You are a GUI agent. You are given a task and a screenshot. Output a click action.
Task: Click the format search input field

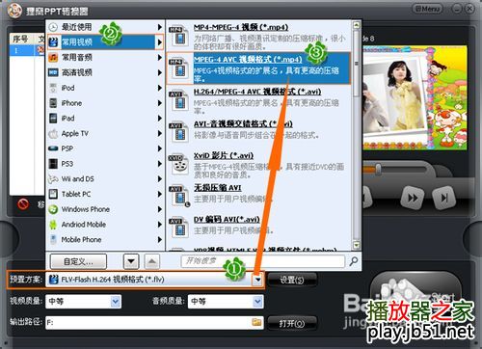click(262, 261)
